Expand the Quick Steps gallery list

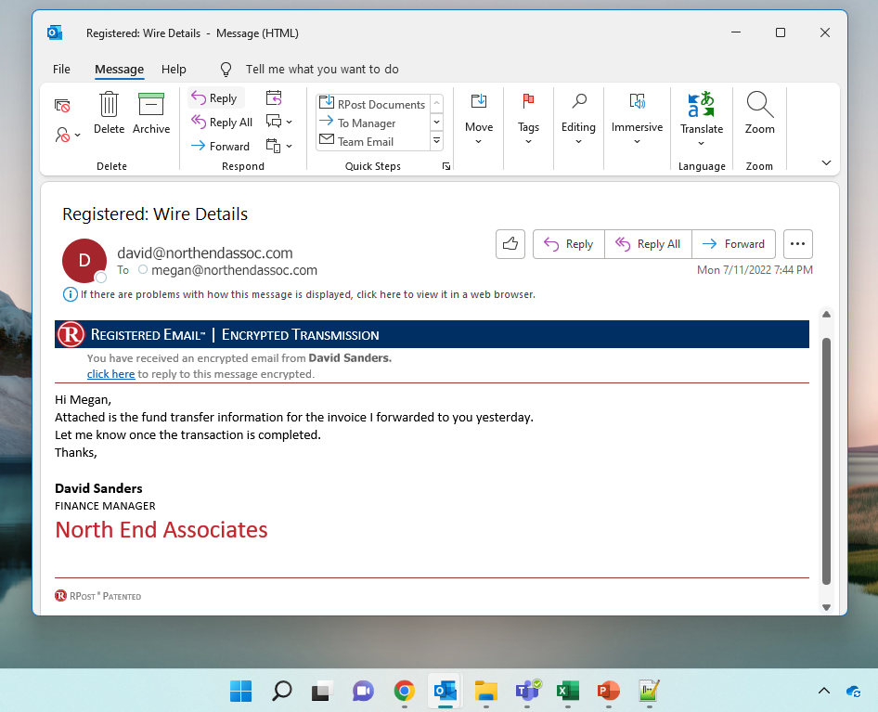(x=436, y=141)
